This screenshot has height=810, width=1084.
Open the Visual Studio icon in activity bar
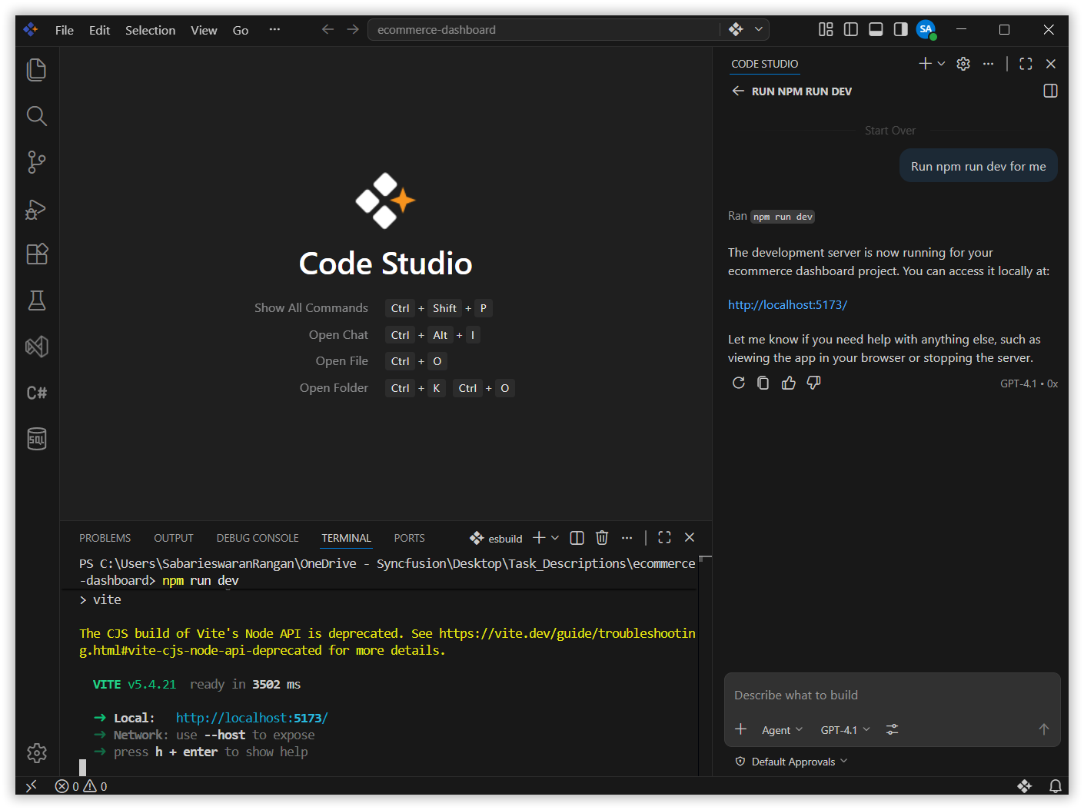point(37,347)
